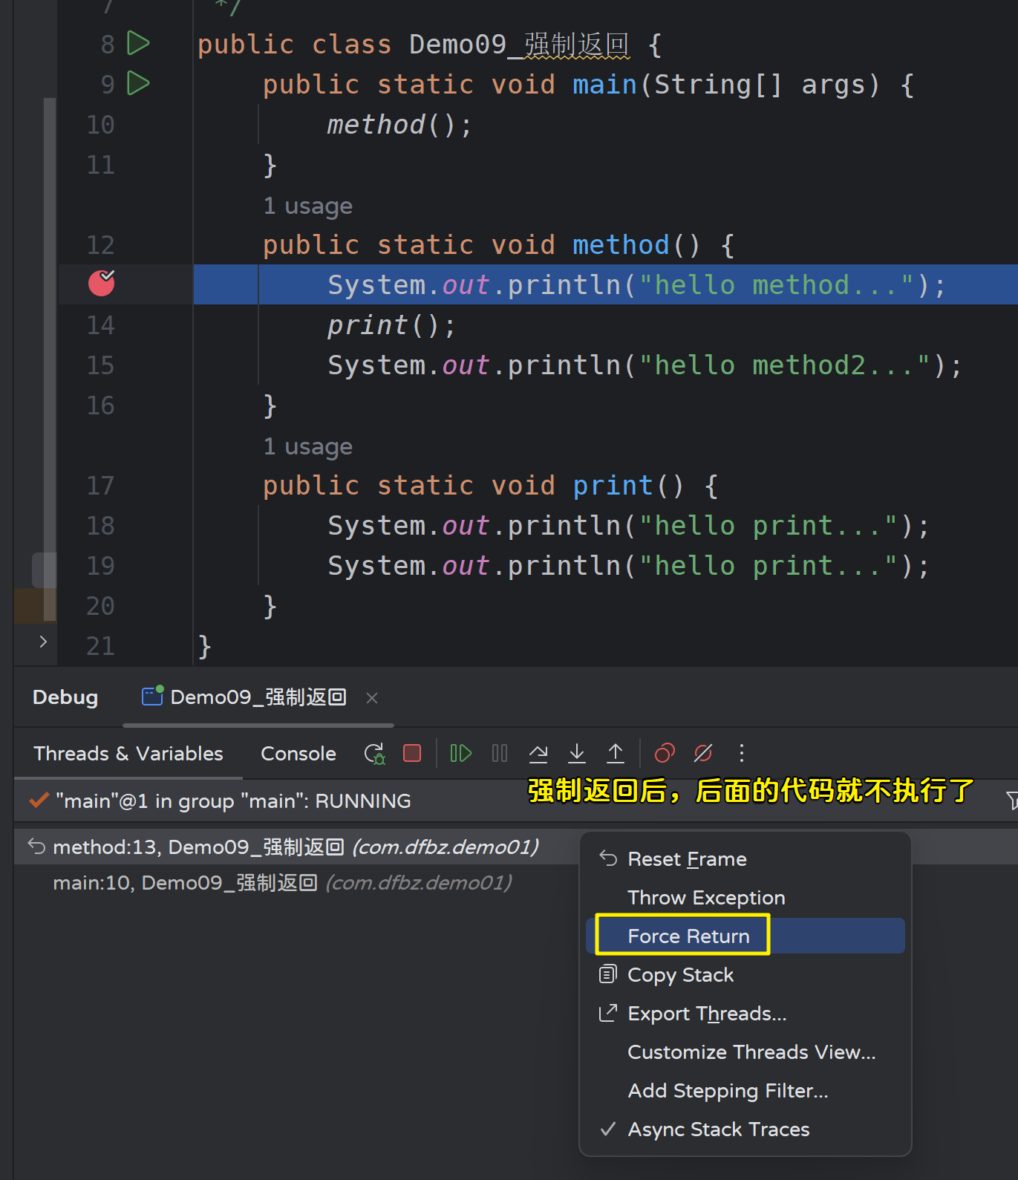The image size is (1018, 1180).
Task: Click the Reset Frame arrow icon in the context menu
Action: tap(608, 858)
